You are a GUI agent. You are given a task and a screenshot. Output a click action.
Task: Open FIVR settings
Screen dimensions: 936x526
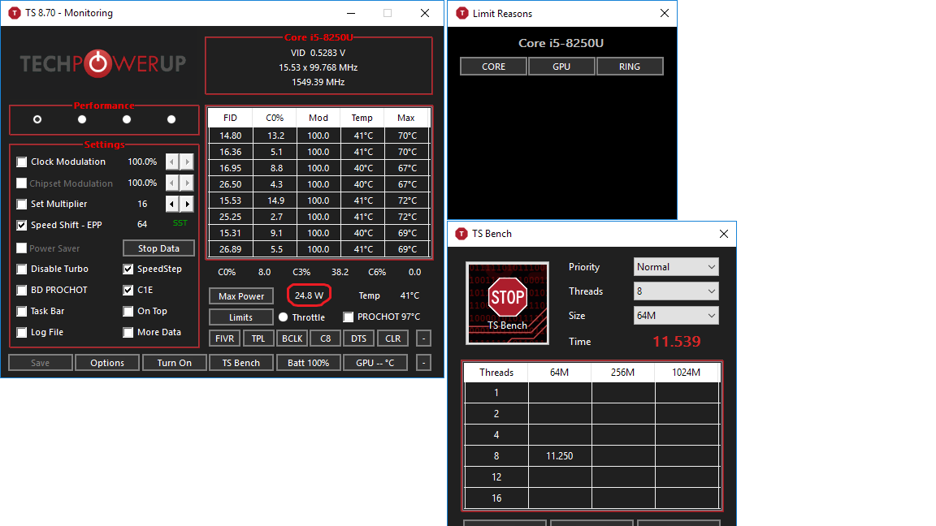point(224,338)
